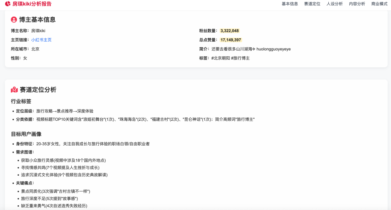
Task: Open the 赛道定位 nav item
Action: point(312,4)
